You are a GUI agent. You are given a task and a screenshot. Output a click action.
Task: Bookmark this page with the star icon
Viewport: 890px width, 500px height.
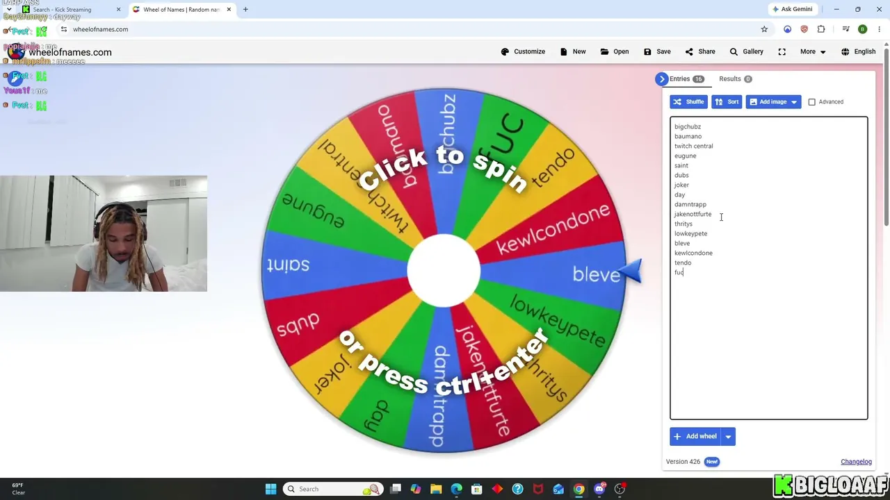[764, 29]
